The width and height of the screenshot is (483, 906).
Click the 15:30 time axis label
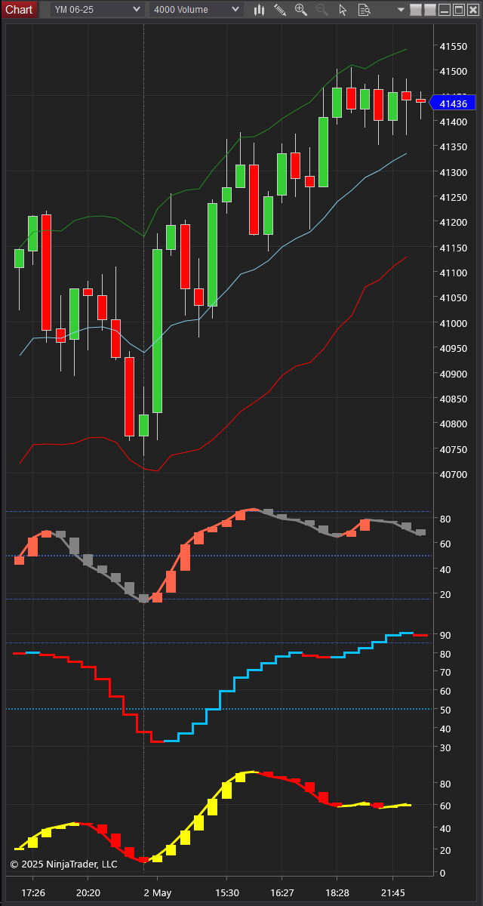click(226, 893)
